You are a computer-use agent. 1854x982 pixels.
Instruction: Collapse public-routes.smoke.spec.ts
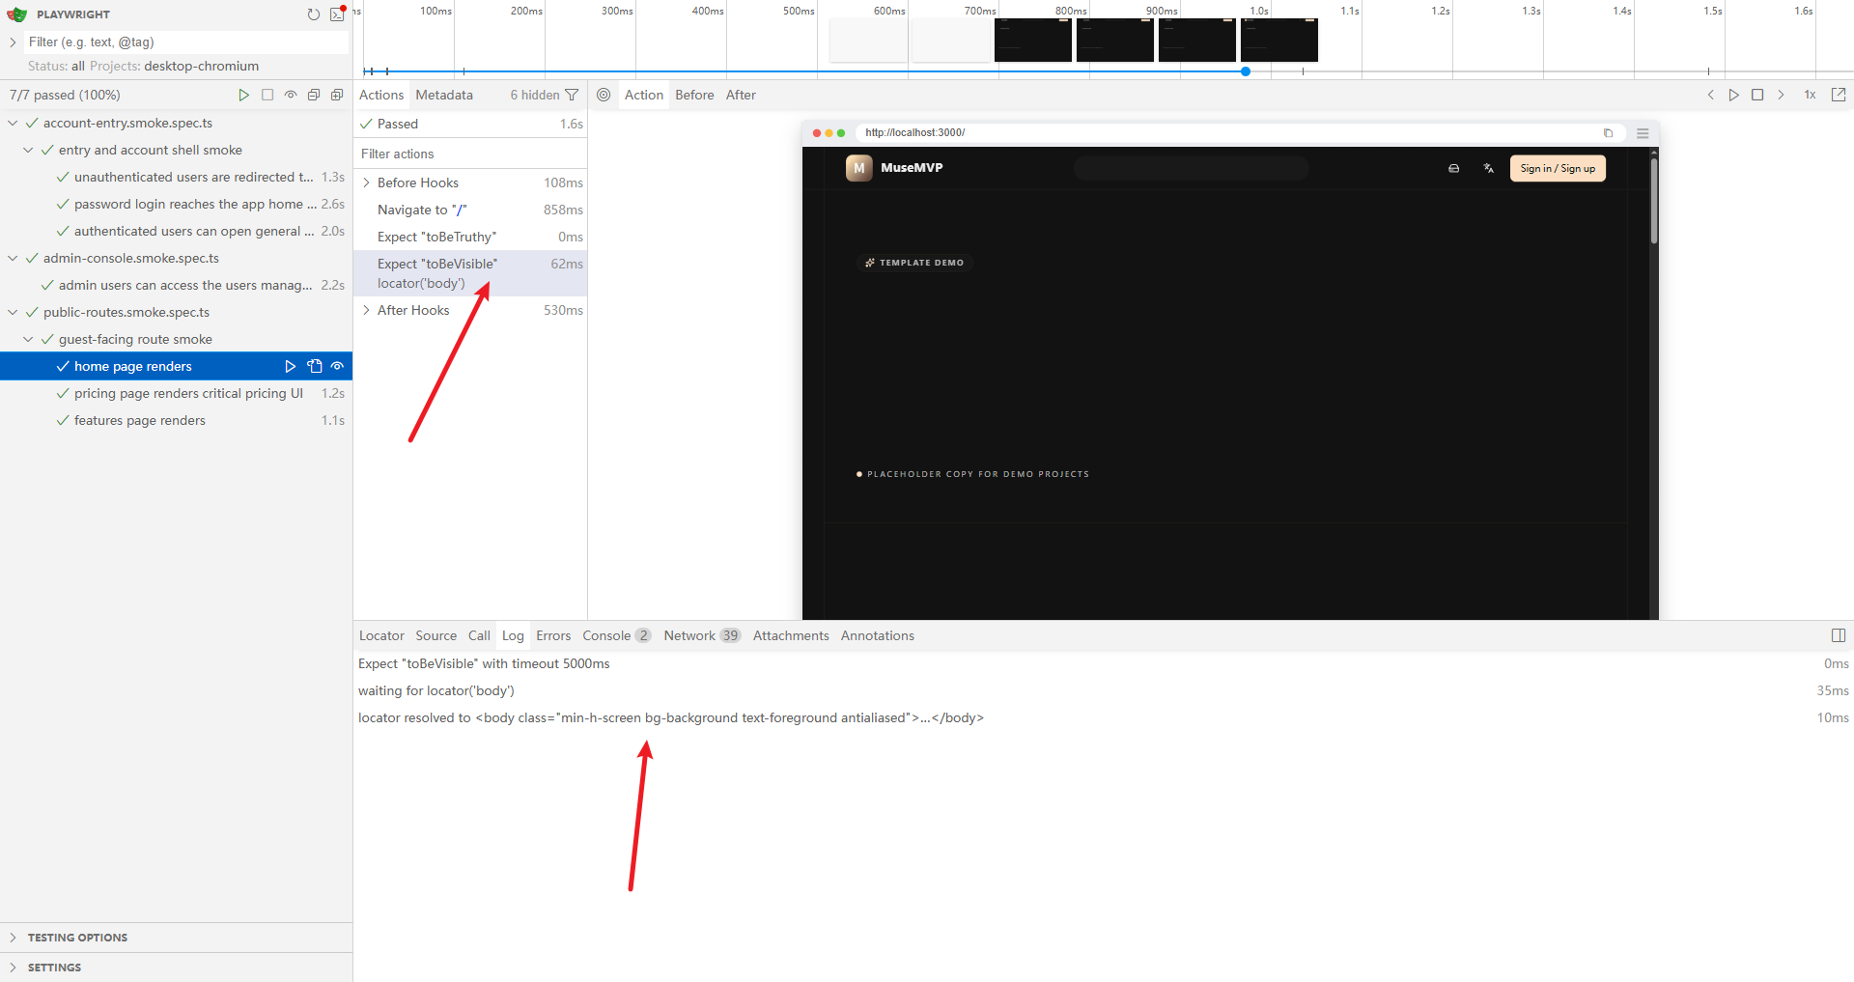(13, 312)
